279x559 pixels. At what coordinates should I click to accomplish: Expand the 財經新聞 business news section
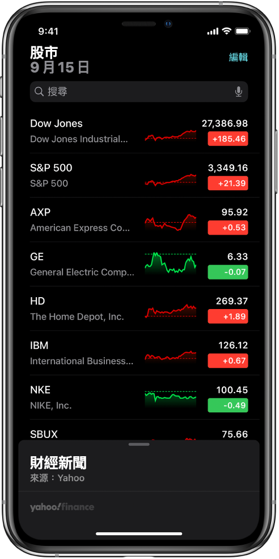[58, 463]
